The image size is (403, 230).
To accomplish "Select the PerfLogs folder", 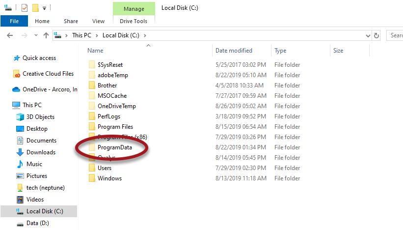I will [x=109, y=116].
